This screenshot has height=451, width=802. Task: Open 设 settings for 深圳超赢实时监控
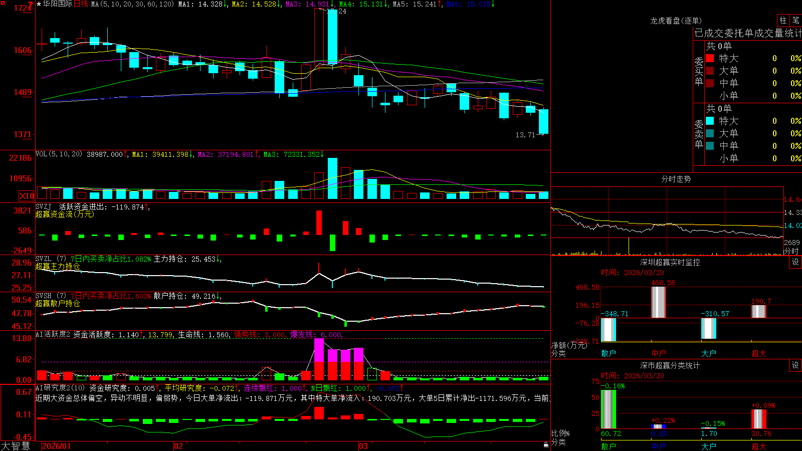(x=795, y=262)
